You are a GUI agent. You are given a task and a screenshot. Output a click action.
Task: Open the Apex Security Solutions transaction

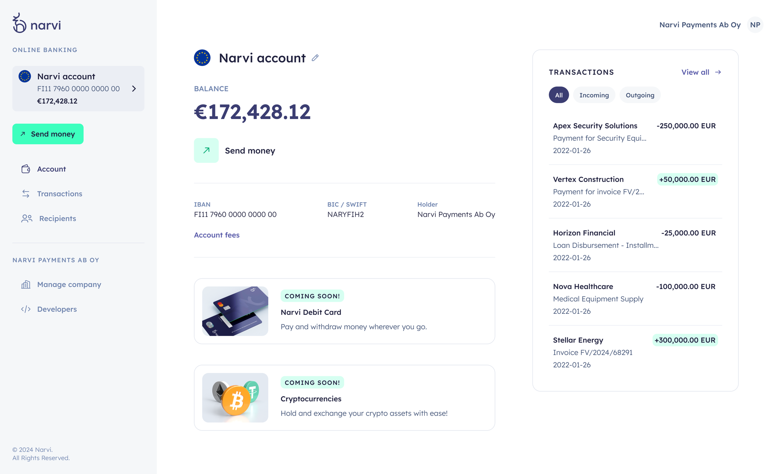[x=595, y=126]
